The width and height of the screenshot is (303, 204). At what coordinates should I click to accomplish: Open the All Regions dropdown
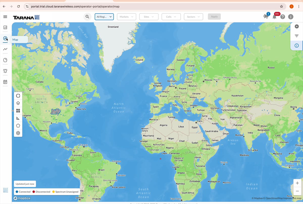(104, 16)
